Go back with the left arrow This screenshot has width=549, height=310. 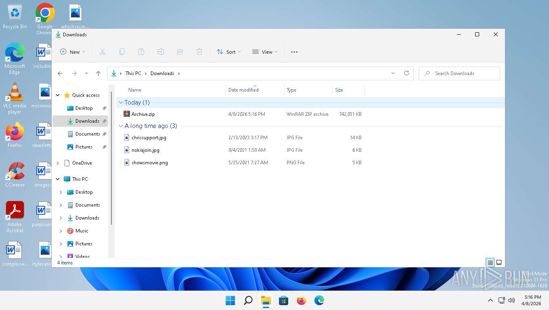tap(60, 73)
